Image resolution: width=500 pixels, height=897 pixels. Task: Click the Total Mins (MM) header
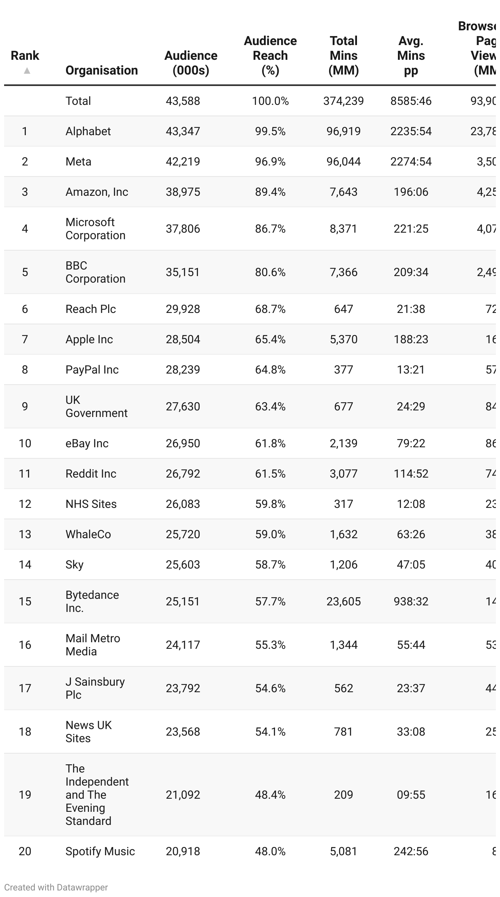343,56
